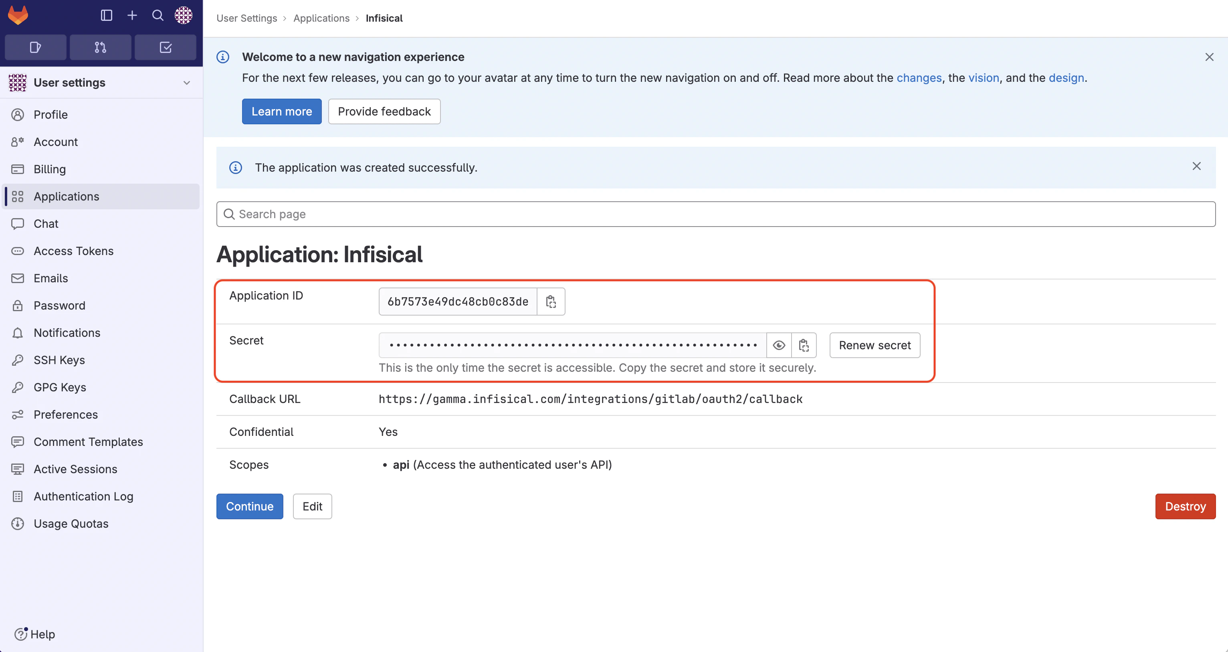This screenshot has width=1228, height=652.
Task: Open GPG Keys page
Action: coord(101,387)
